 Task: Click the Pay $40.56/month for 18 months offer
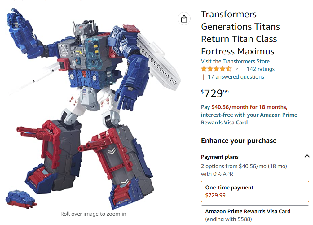pyautogui.click(x=244, y=107)
